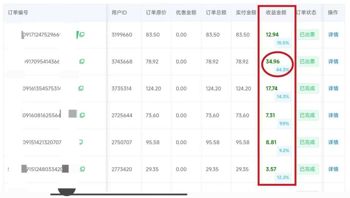Select the 实付金额 column header

[x=246, y=13]
